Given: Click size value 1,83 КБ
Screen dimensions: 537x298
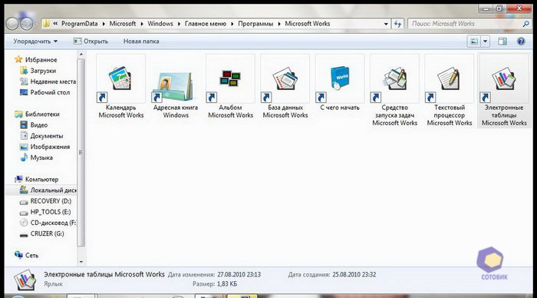Looking at the screenshot, I should (x=227, y=284).
